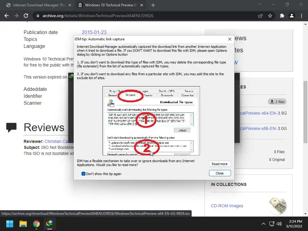308x231 pixels.
Task: Click IN COLLECTIONS heading
Action: pyautogui.click(x=229, y=184)
